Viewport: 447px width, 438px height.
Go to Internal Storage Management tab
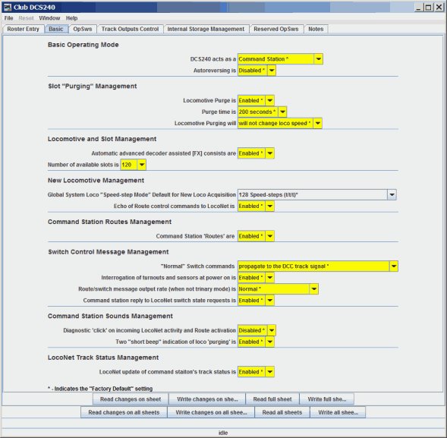[x=206, y=29]
